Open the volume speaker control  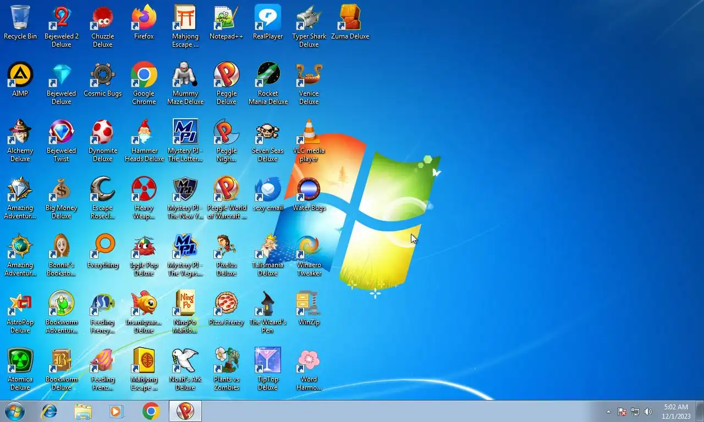tap(648, 412)
